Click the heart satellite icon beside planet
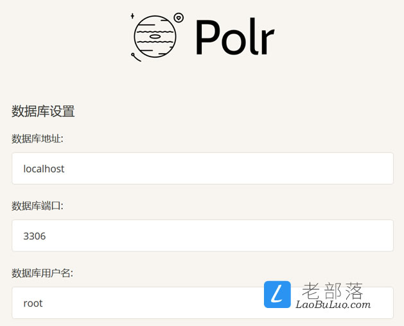 point(179,18)
